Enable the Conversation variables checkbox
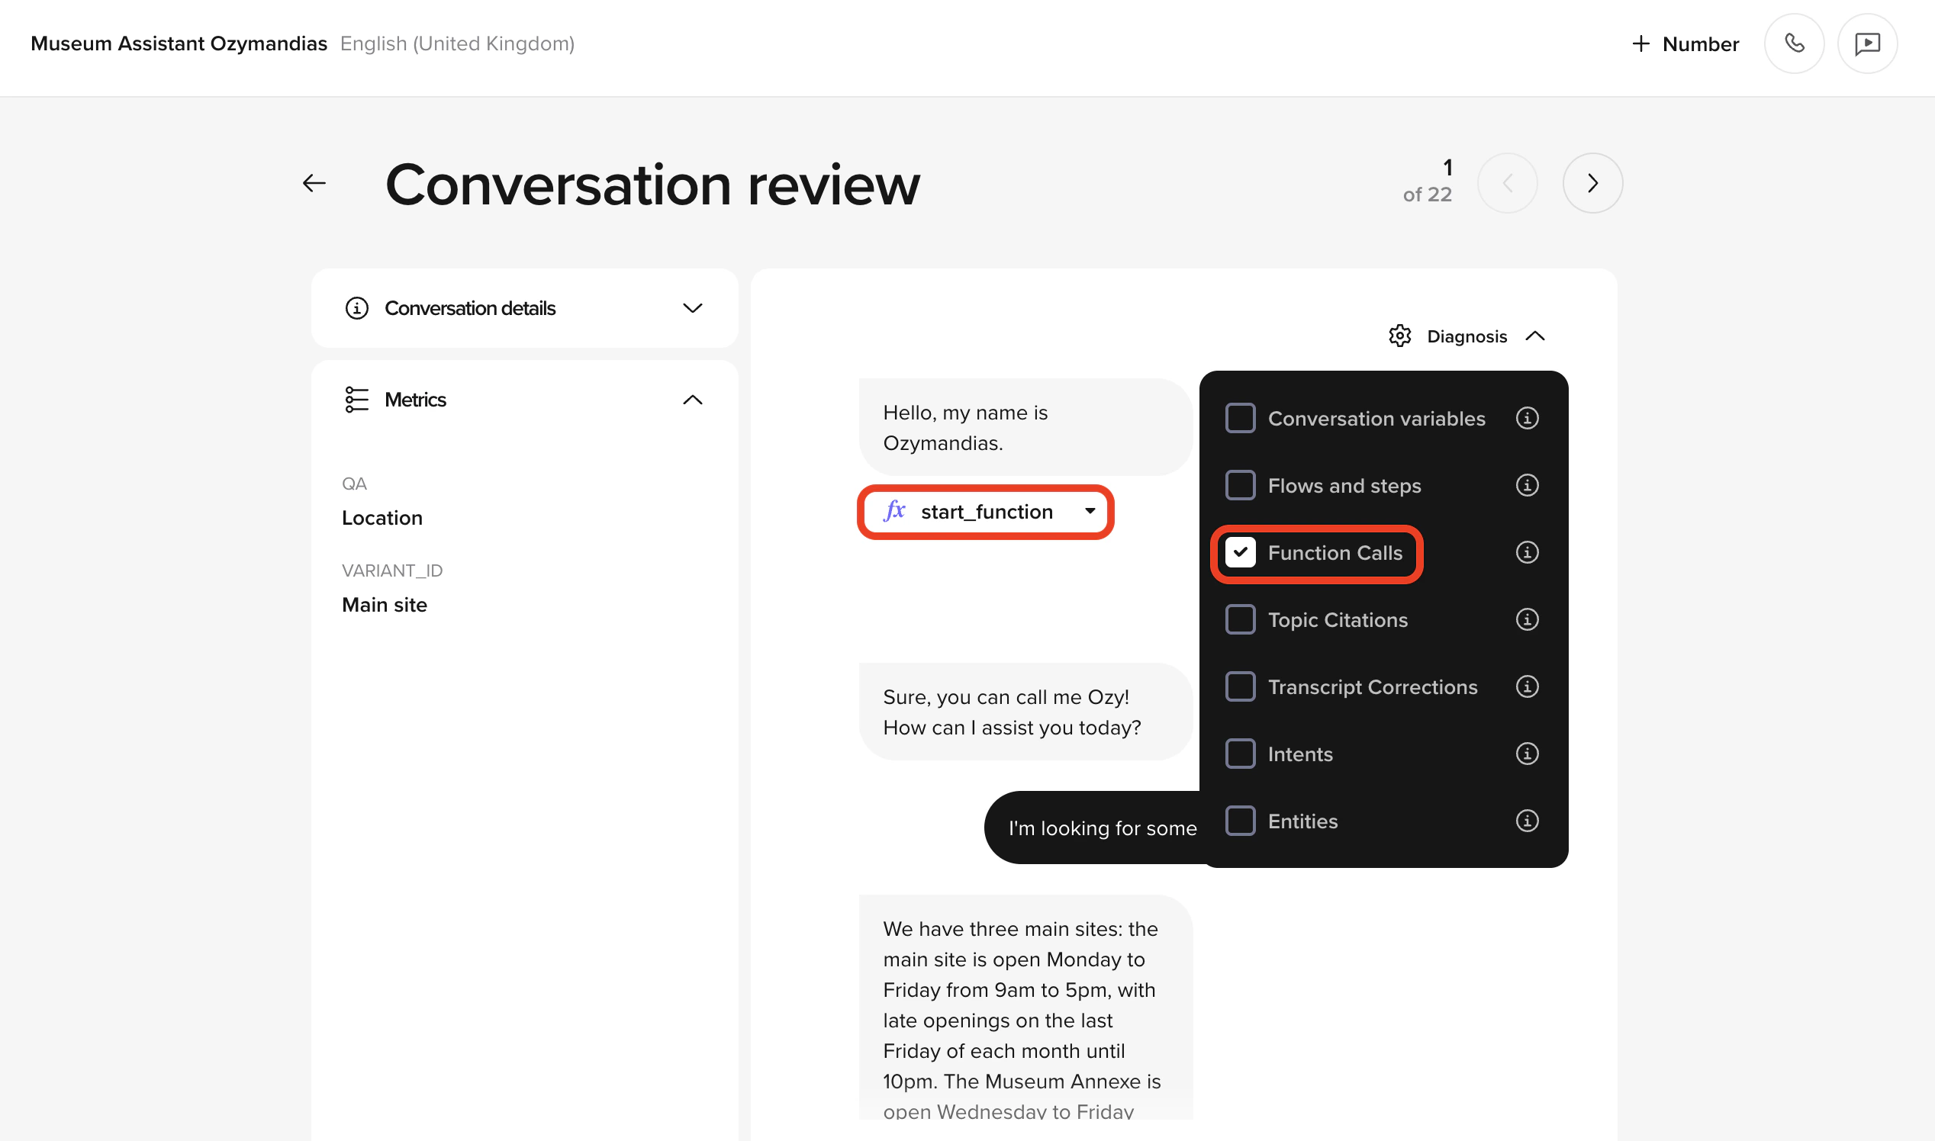This screenshot has width=1935, height=1141. click(x=1240, y=418)
